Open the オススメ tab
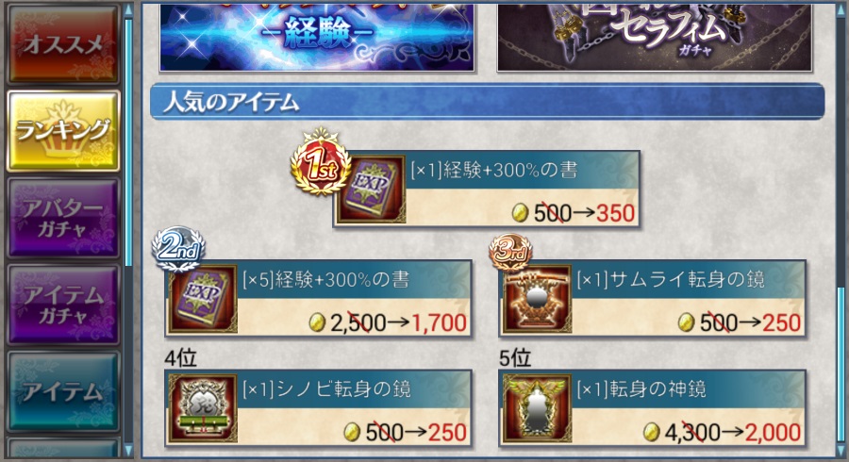This screenshot has width=849, height=462. click(x=63, y=44)
